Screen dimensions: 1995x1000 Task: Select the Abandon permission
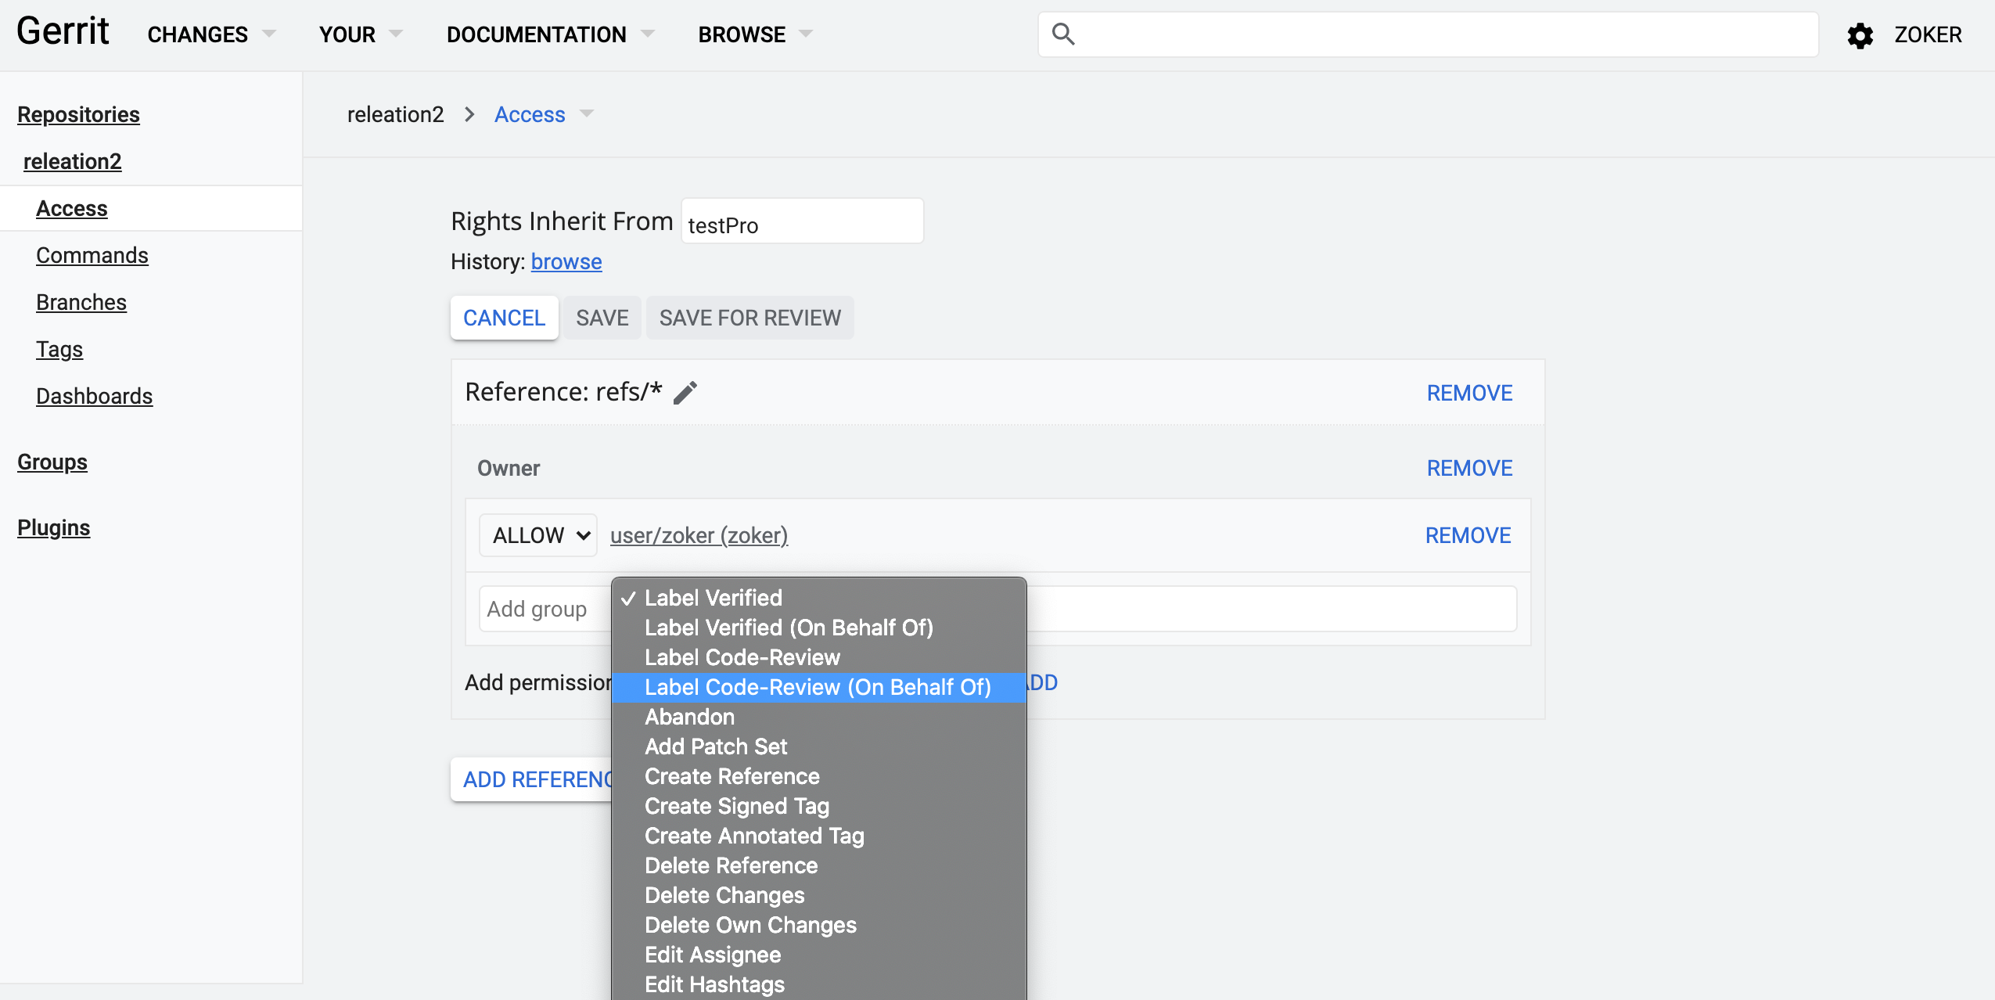(818, 717)
